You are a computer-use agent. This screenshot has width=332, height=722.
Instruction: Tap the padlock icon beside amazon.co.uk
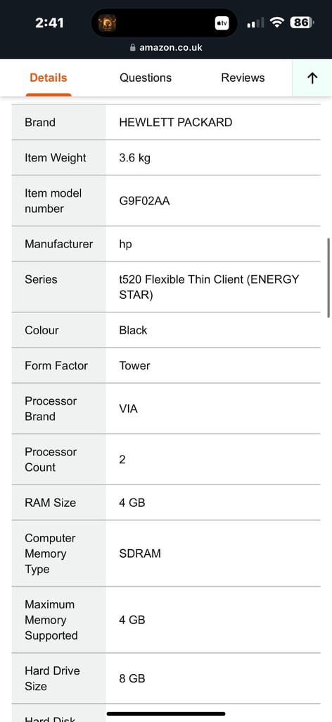tap(133, 47)
